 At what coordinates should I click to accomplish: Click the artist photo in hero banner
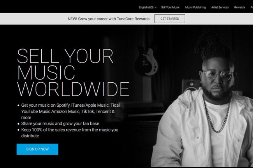pyautogui.click(x=202, y=98)
